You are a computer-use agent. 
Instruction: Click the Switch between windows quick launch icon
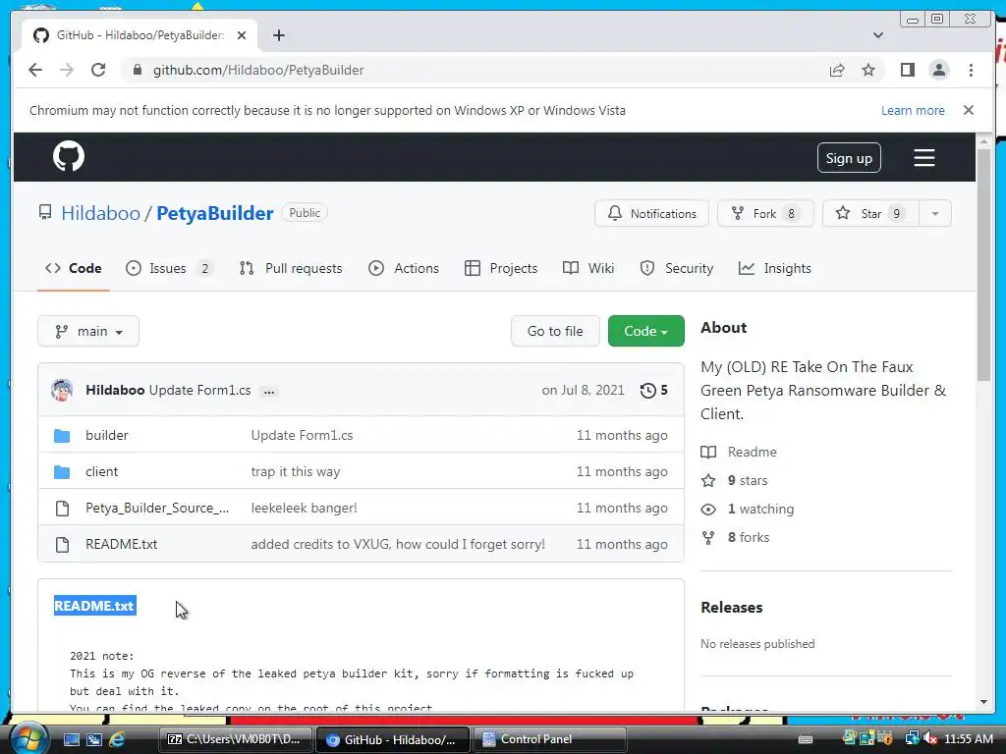tap(94, 739)
